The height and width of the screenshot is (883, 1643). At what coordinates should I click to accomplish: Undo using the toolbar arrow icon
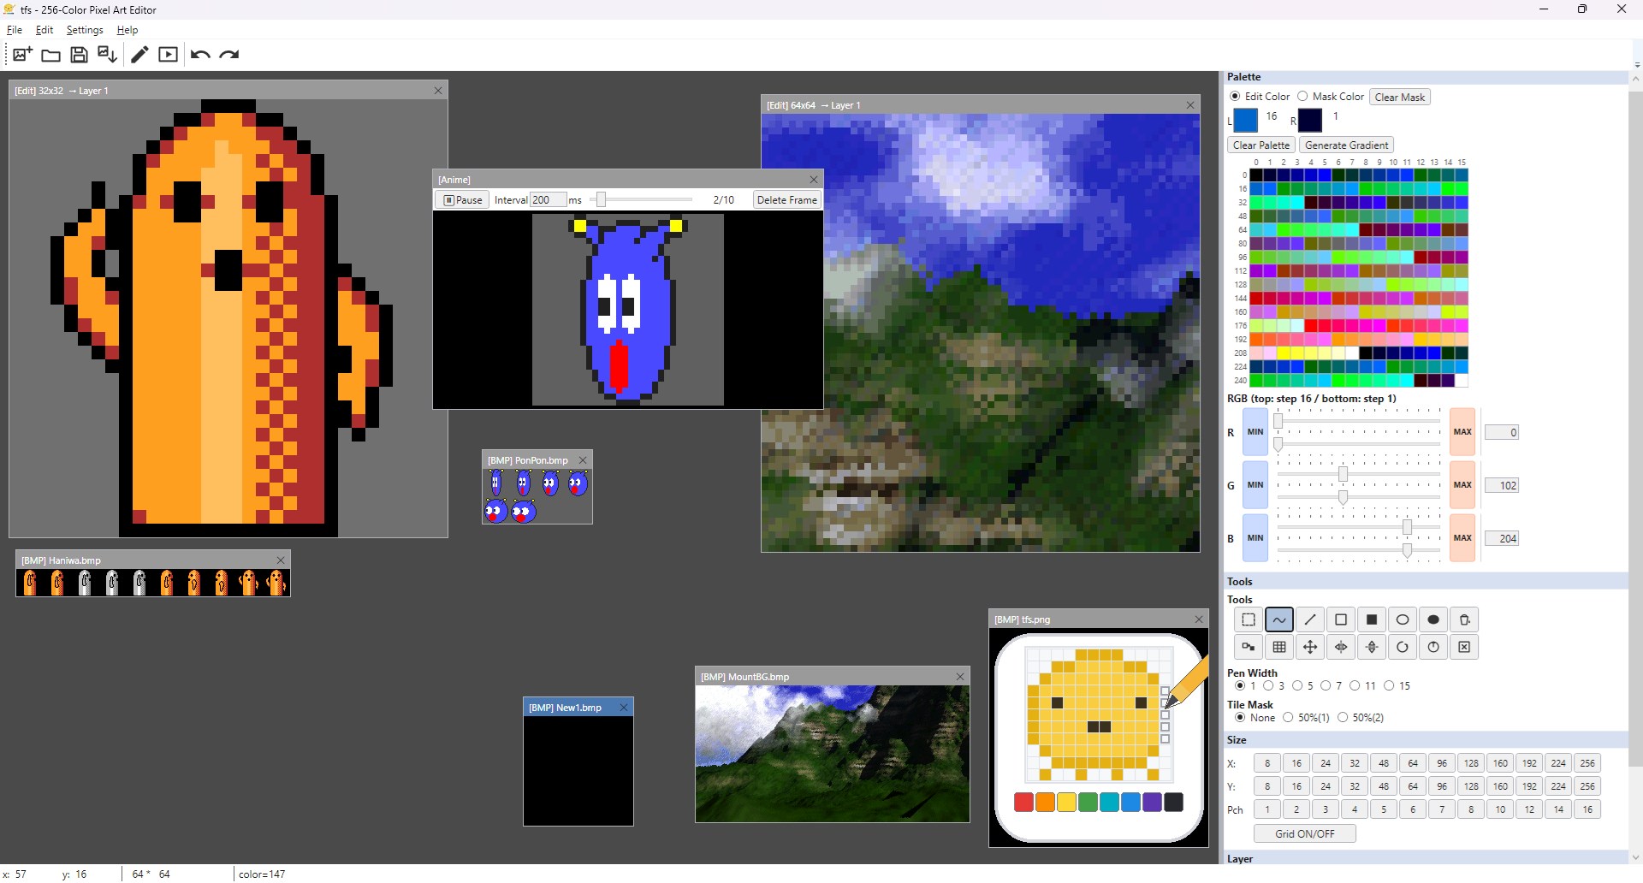tap(200, 55)
